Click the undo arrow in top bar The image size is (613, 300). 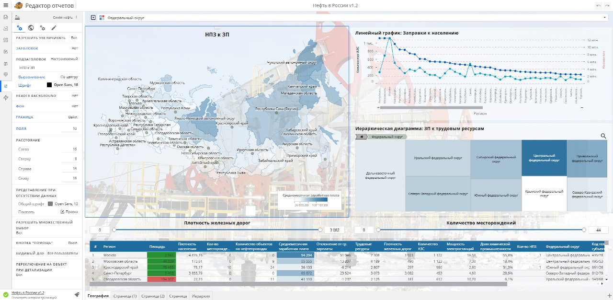[599, 6]
